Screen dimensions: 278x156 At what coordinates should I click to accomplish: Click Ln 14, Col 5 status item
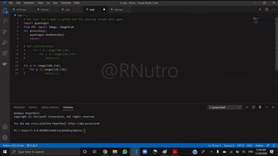tap(214, 146)
